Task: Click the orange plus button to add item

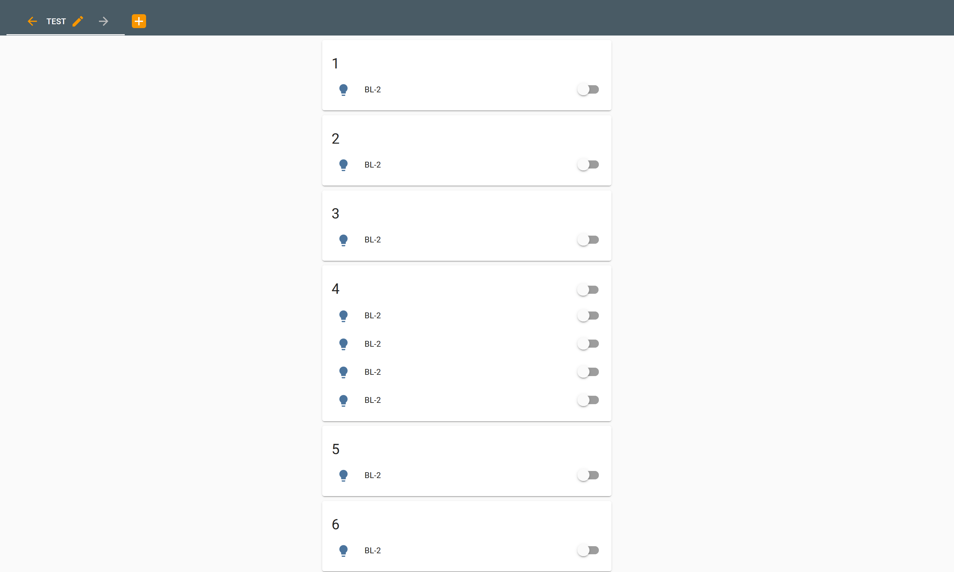Action: pyautogui.click(x=139, y=21)
